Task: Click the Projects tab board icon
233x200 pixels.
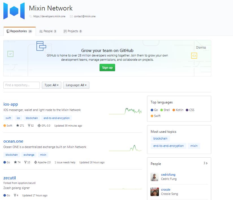Action: tap(65, 31)
